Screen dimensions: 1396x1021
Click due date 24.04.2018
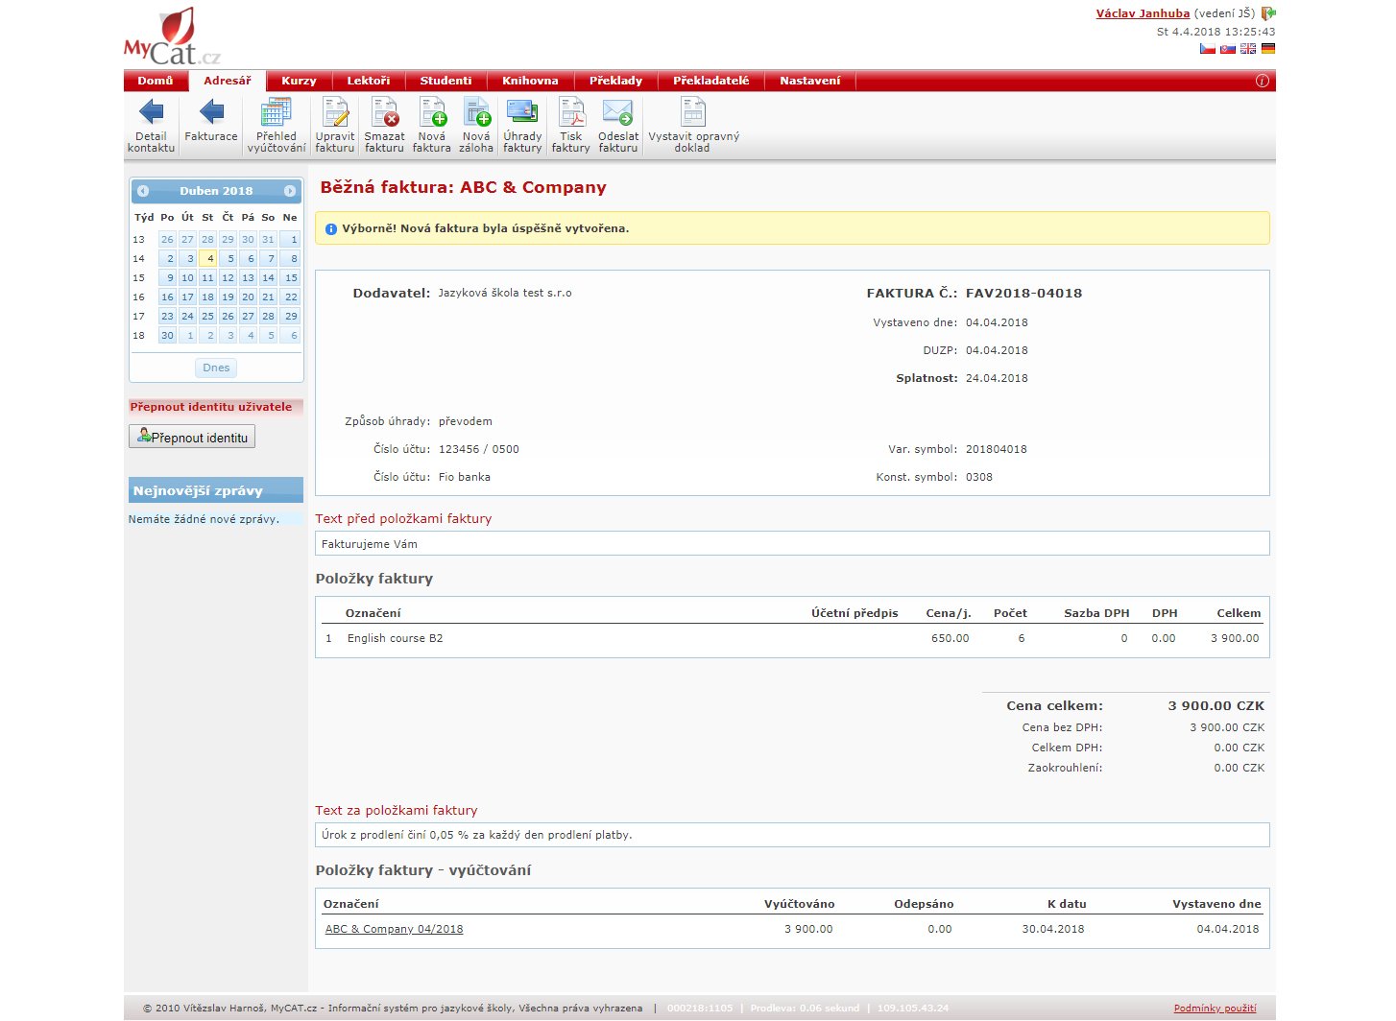click(x=997, y=378)
